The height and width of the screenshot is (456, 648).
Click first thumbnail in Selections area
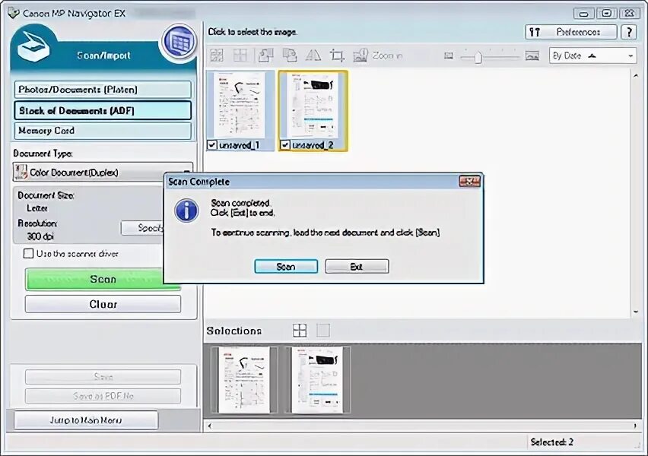(244, 379)
